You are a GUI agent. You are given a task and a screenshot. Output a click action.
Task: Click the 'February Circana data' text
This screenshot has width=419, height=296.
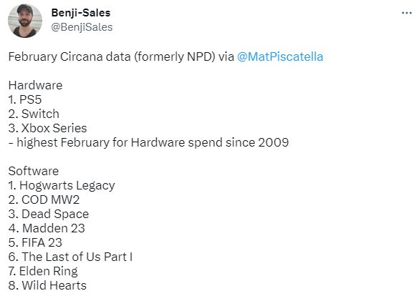click(x=69, y=56)
